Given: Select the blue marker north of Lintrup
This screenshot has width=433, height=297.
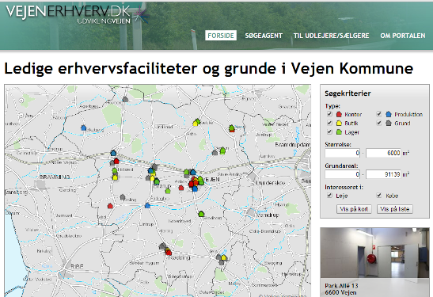Looking at the screenshot, I should 147,205.
